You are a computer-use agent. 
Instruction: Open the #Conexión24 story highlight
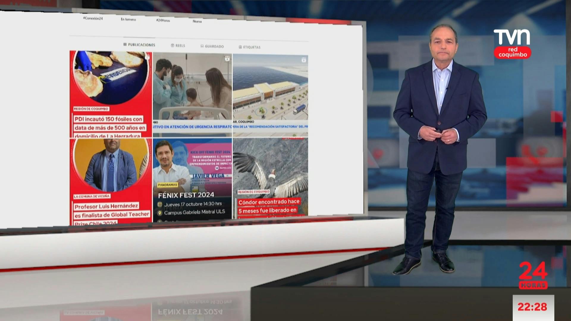pos(93,18)
